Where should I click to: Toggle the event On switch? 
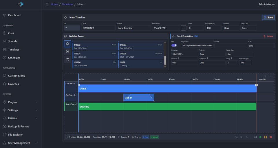pos(174,45)
